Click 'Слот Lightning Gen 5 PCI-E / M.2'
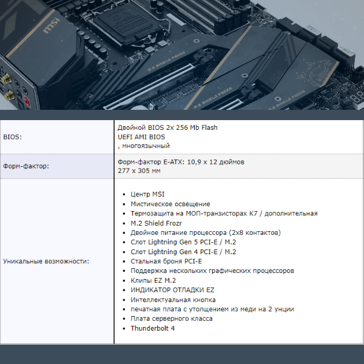 (183, 242)
